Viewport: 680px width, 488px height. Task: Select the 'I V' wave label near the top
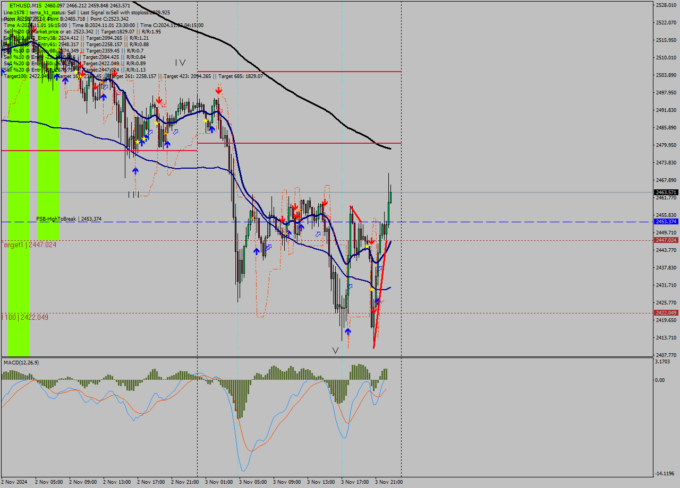180,63
